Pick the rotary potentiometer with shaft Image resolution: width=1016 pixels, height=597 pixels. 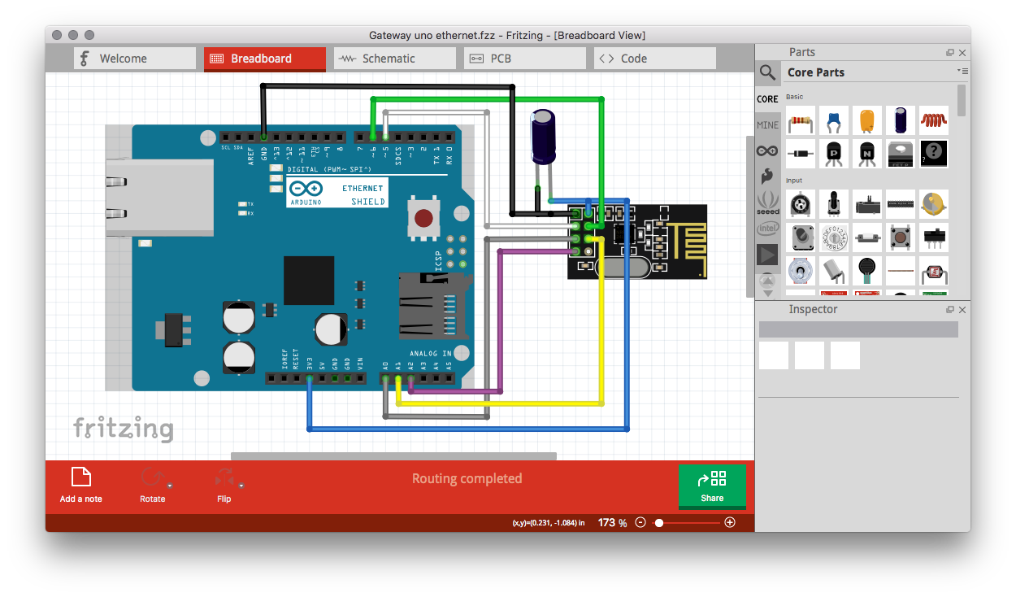[x=834, y=204]
